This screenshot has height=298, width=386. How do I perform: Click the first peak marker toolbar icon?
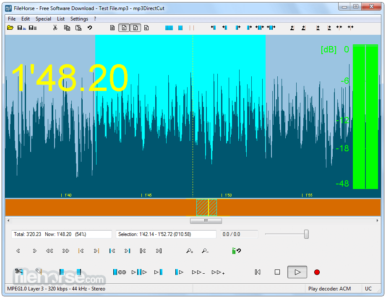click(x=292, y=28)
